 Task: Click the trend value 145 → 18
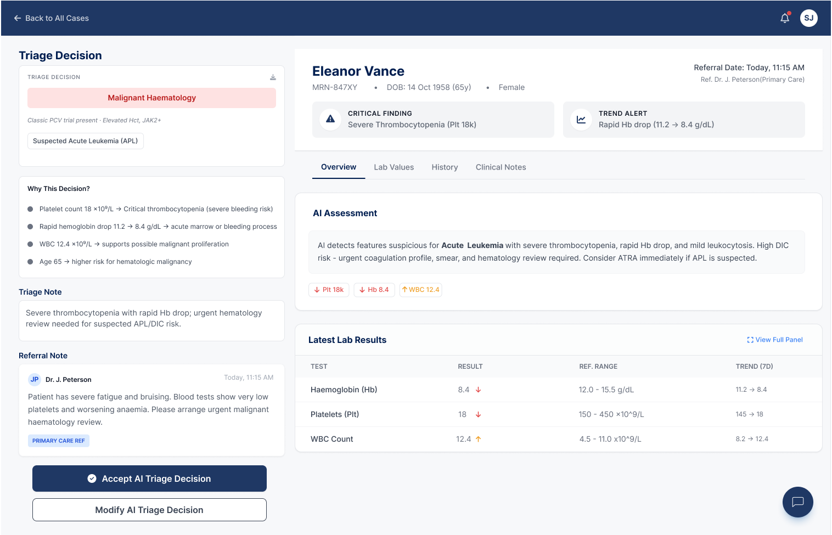click(749, 414)
